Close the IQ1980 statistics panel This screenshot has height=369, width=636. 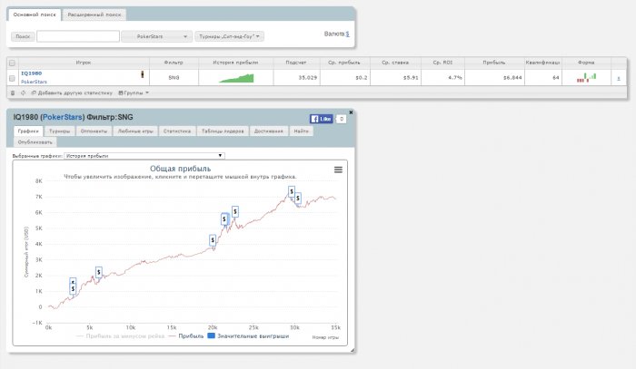[351, 112]
